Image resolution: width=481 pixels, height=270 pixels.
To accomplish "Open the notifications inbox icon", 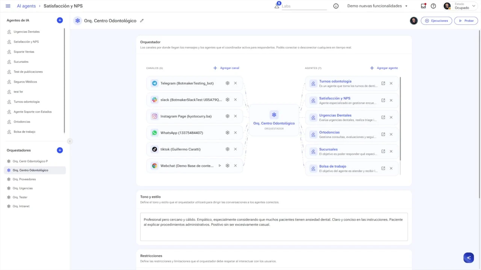I will (424, 6).
